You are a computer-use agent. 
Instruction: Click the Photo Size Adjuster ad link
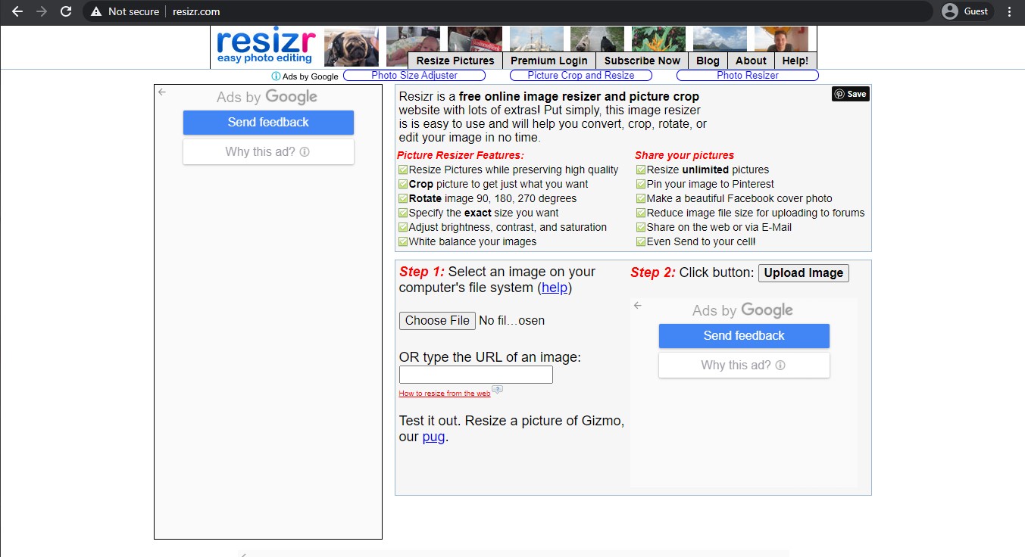coord(414,76)
